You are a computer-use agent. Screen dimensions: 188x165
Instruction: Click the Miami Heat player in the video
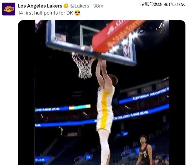point(145,150)
